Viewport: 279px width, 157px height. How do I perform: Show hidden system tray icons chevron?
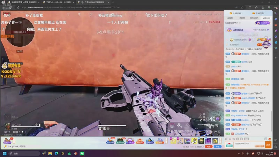point(239,154)
